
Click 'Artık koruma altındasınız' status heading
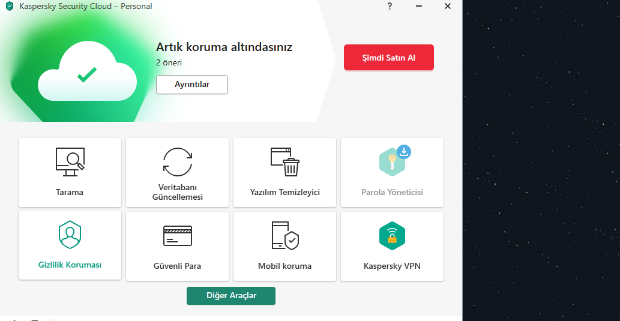[224, 47]
